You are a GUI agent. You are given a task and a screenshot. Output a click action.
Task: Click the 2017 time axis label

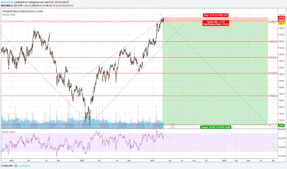click(152, 161)
